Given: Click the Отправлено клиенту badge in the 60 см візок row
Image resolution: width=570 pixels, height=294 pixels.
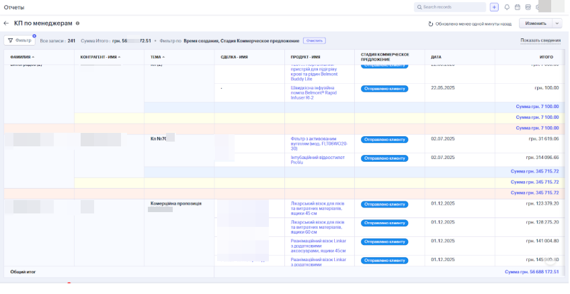Looking at the screenshot, I should (x=384, y=223).
